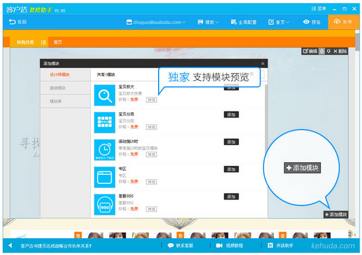The image size is (362, 255).
Task: Click the left arrow in the bottom bar
Action: [x=10, y=245]
